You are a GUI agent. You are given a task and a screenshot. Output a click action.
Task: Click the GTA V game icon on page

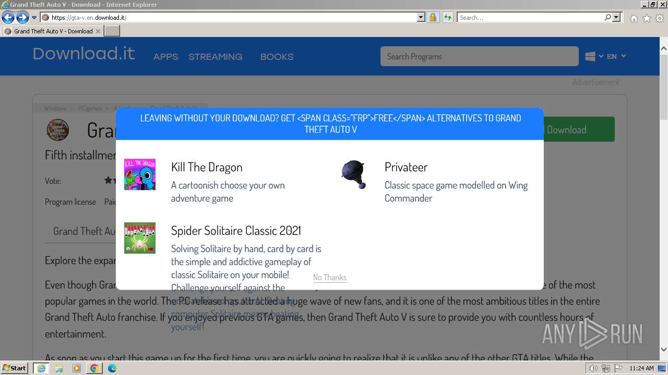[x=57, y=130]
